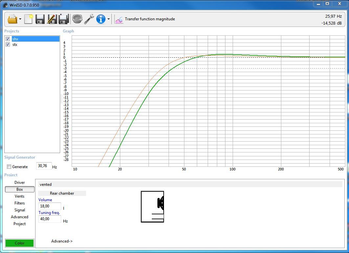Viewport: 349px width, 253px height.
Task: Click the signal generator frequency field
Action: pos(44,166)
